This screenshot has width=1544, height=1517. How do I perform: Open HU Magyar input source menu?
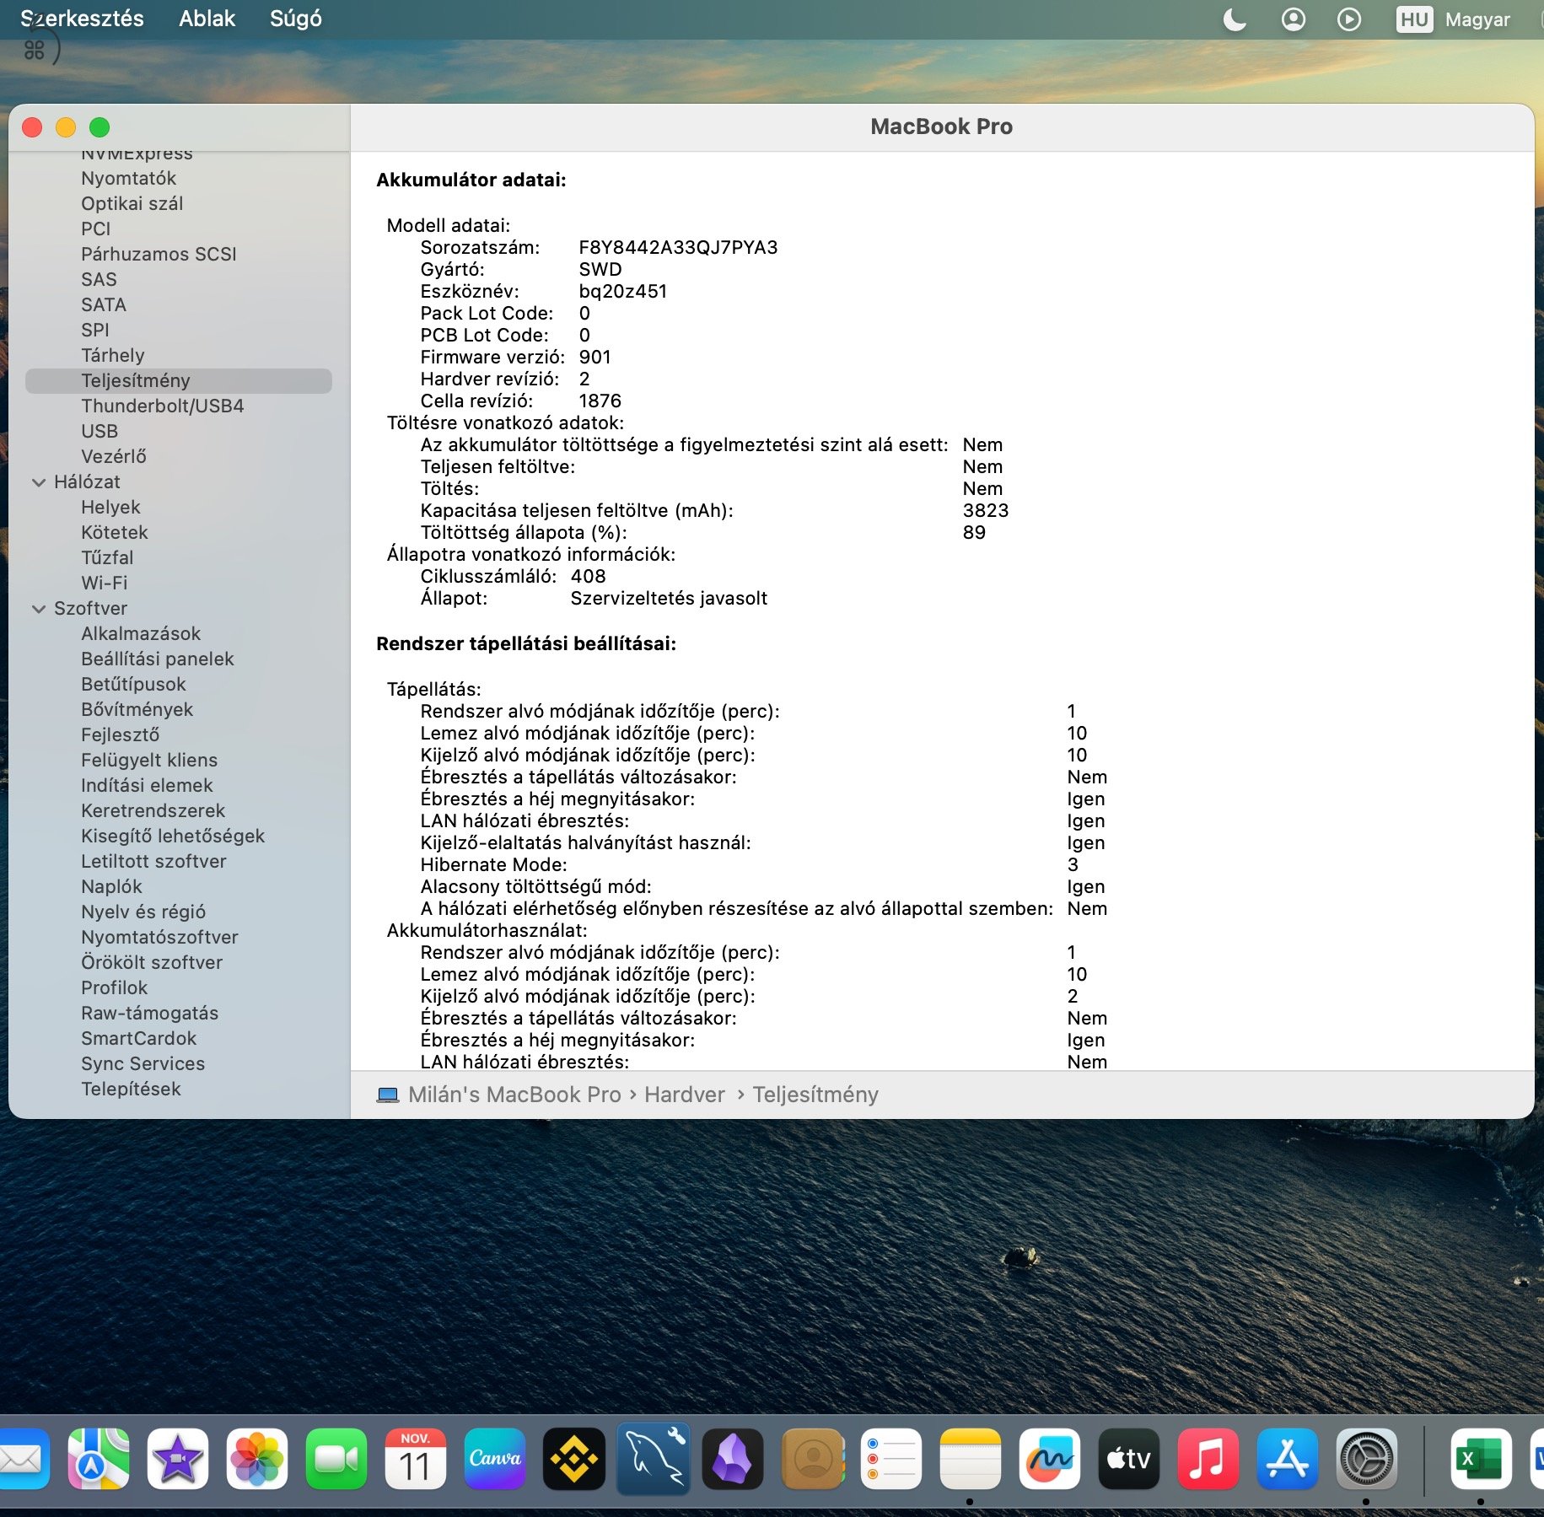1453,19
